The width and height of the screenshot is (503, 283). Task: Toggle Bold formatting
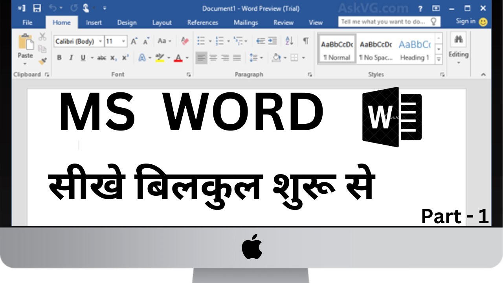59,58
